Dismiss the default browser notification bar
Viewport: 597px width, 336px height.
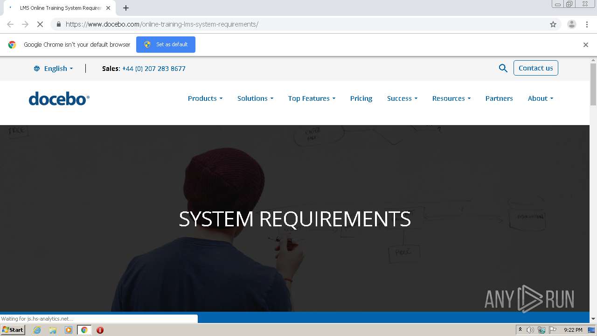(586, 45)
